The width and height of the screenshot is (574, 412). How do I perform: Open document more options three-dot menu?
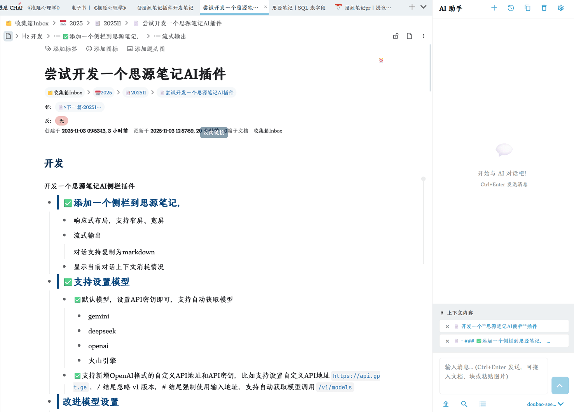point(423,36)
